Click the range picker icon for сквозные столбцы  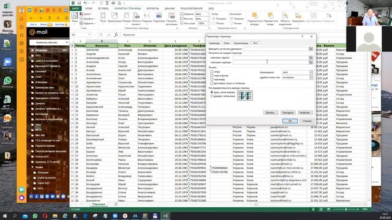(x=311, y=62)
